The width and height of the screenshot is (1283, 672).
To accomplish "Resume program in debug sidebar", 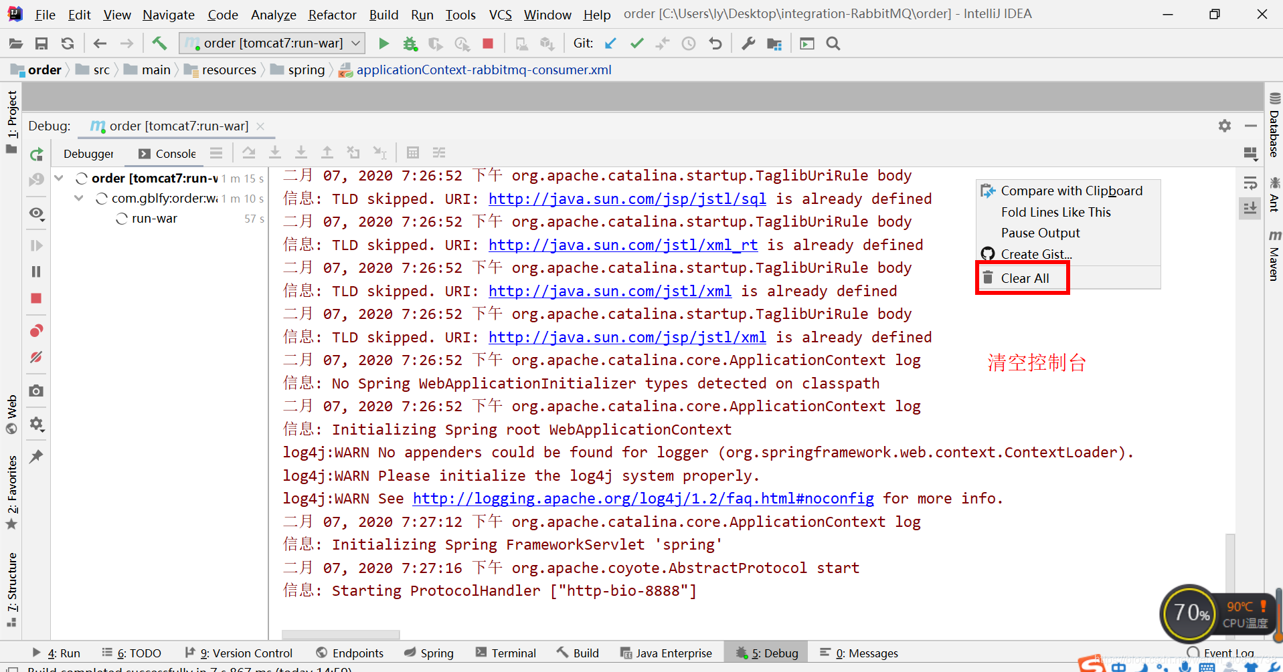I will click(x=37, y=245).
